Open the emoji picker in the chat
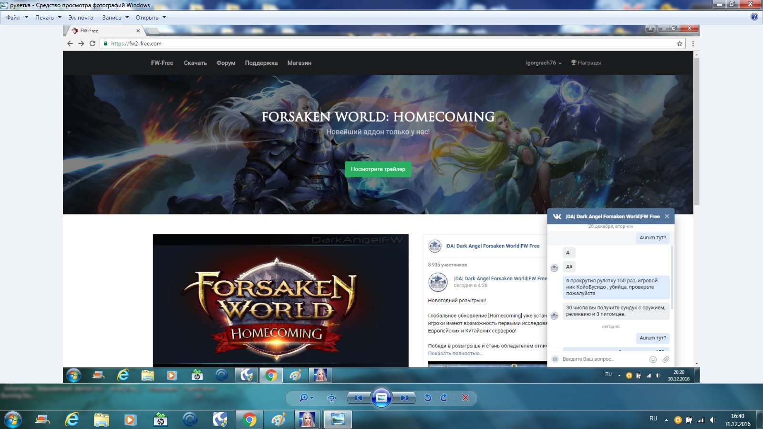The image size is (763, 429). (x=653, y=359)
